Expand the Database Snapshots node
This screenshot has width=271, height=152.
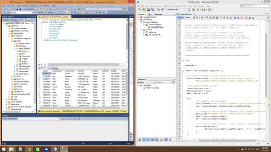[9, 31]
